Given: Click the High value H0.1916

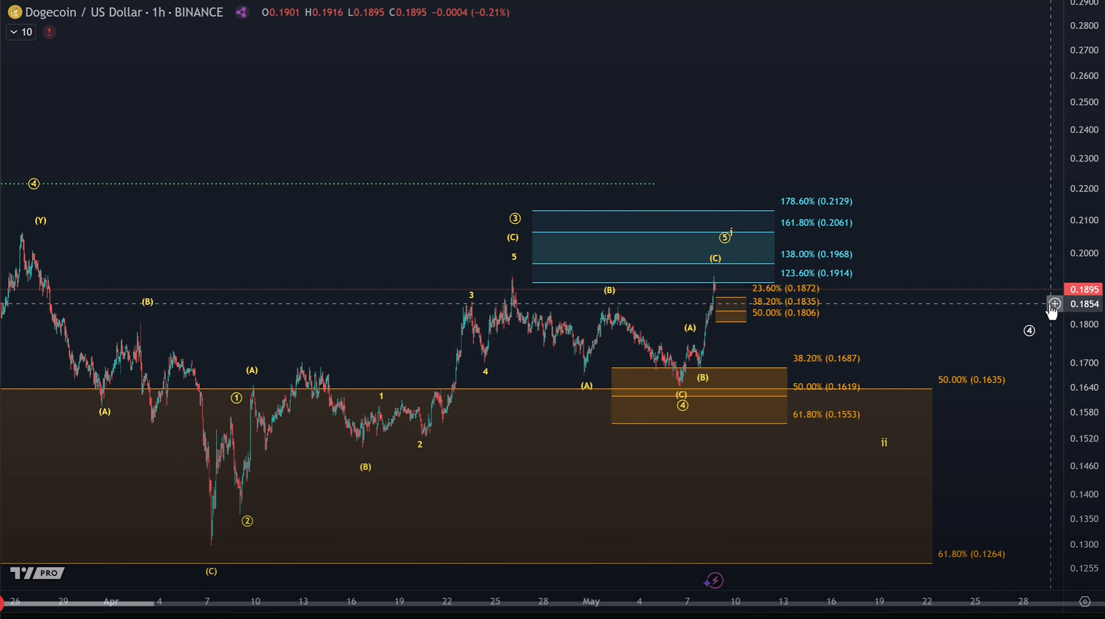Looking at the screenshot, I should (324, 12).
